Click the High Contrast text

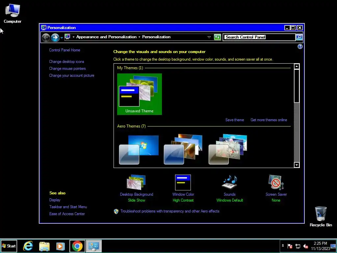(x=183, y=200)
